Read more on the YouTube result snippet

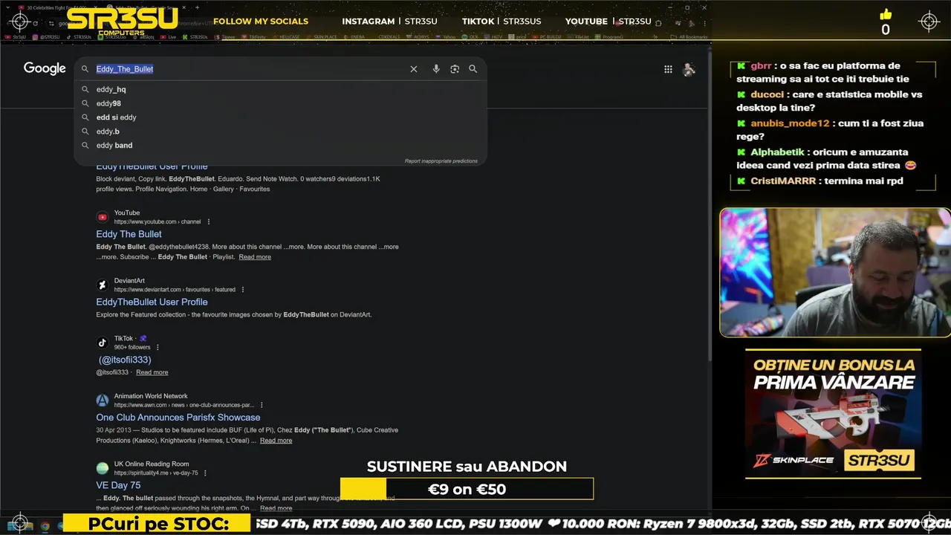click(255, 257)
